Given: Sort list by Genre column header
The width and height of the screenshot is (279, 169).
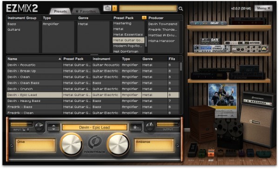Looking at the screenshot, I should (154, 59).
